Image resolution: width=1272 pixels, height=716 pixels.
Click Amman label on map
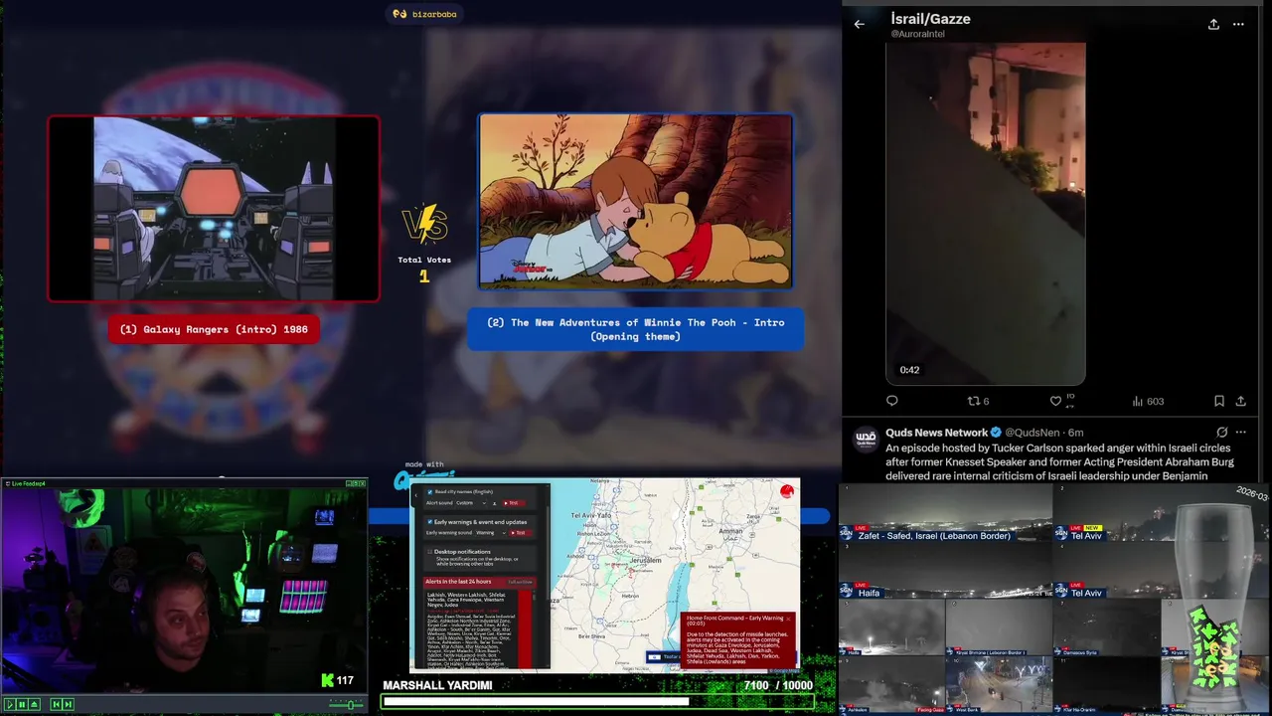[x=730, y=531]
